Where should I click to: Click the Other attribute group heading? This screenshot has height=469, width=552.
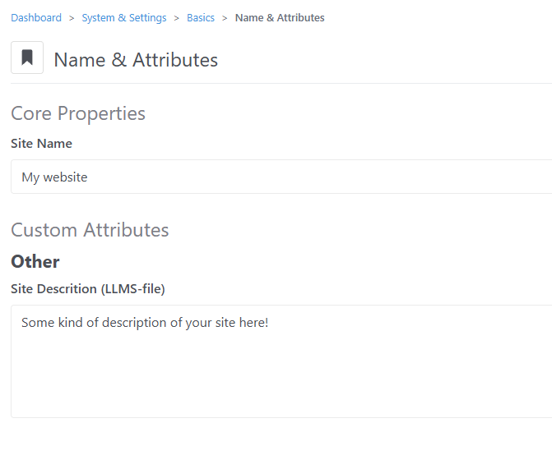35,261
